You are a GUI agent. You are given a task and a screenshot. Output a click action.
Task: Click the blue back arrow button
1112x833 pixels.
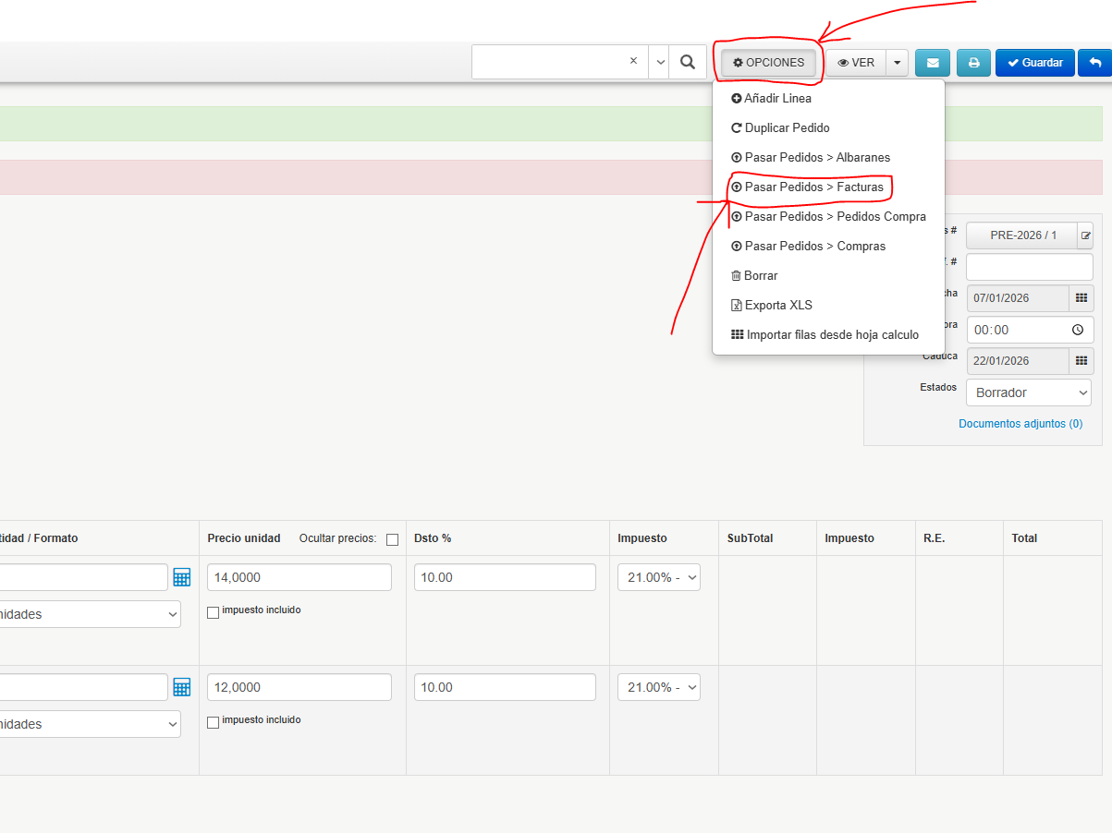(x=1095, y=63)
